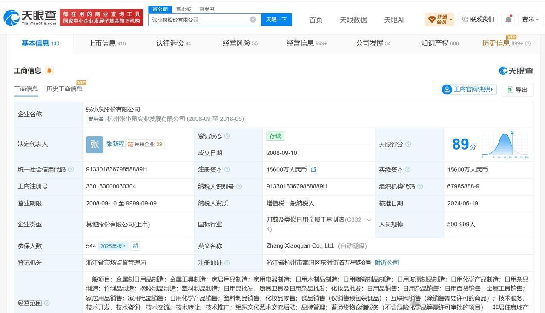Select credit code 91330183679858889H

coord(116,169)
